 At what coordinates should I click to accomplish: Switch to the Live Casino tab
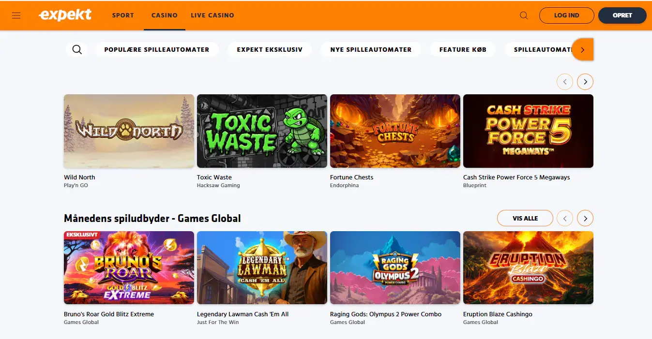coord(212,15)
